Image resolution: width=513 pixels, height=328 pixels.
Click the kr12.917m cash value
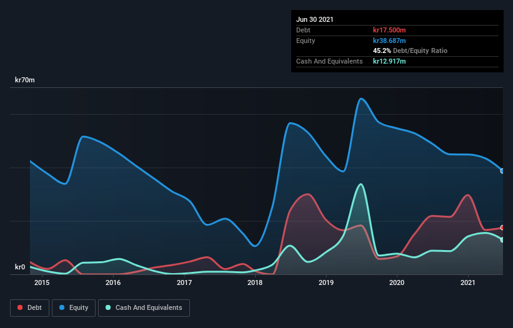click(x=389, y=61)
